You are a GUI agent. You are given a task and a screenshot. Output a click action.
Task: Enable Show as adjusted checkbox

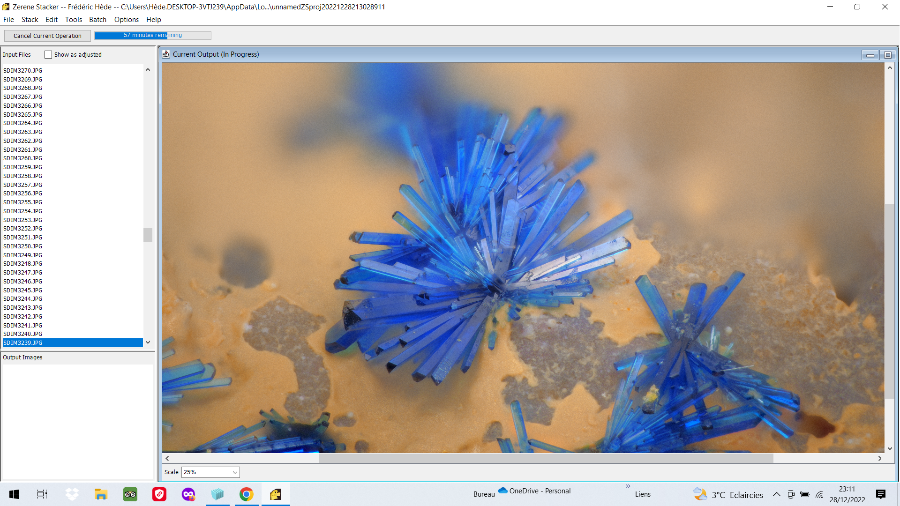pyautogui.click(x=48, y=55)
